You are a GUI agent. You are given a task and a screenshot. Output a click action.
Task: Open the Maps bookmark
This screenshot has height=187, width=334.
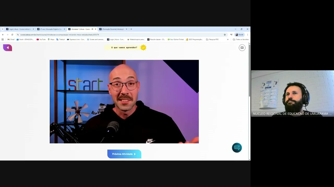point(51,39)
